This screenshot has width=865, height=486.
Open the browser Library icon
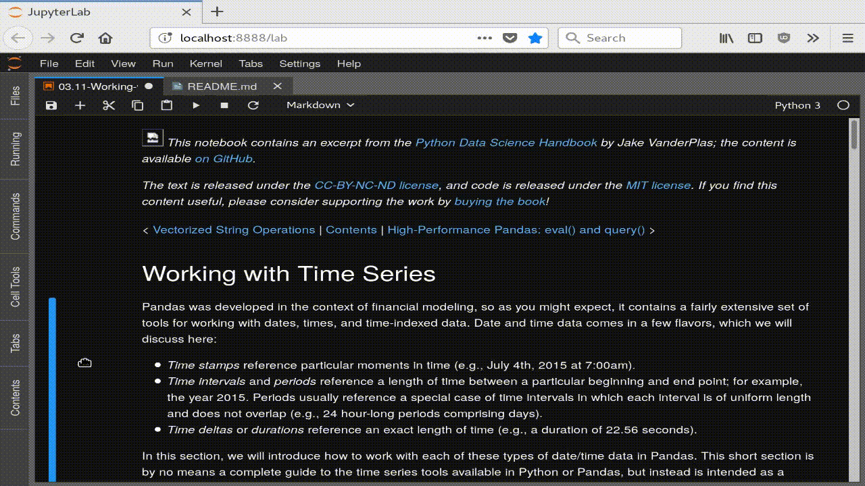(x=726, y=38)
